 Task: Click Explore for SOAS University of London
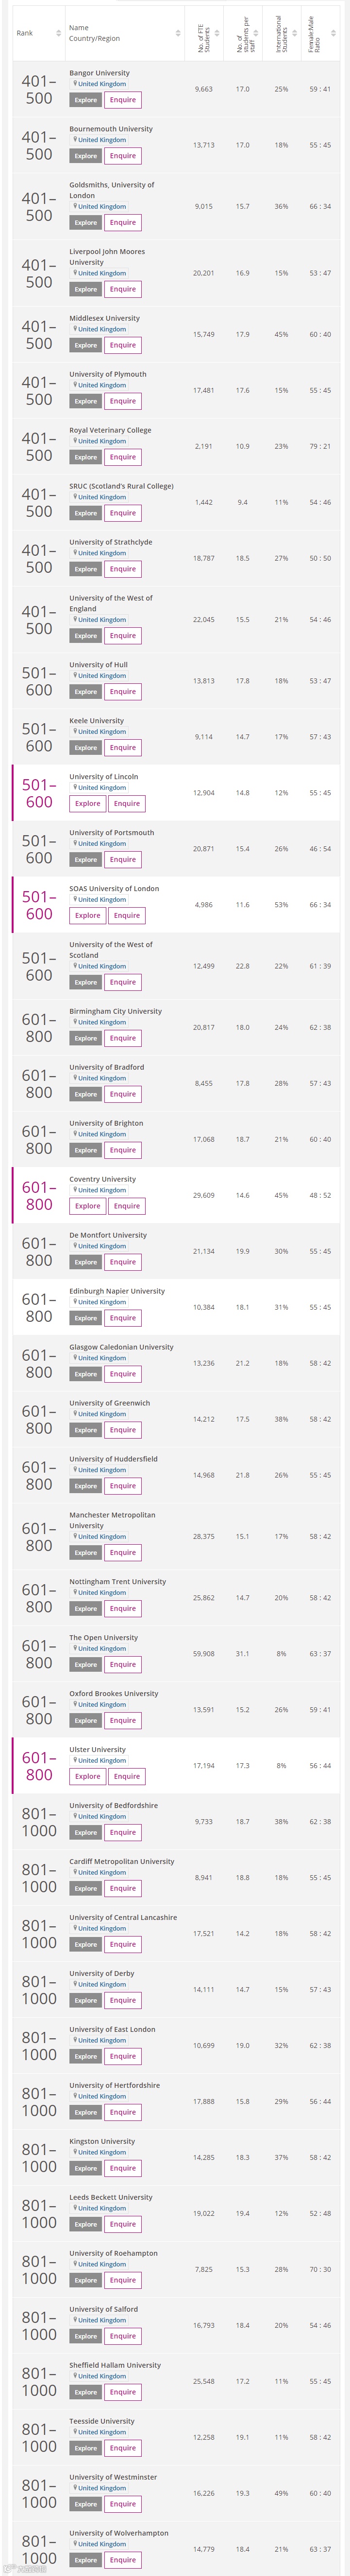(88, 916)
